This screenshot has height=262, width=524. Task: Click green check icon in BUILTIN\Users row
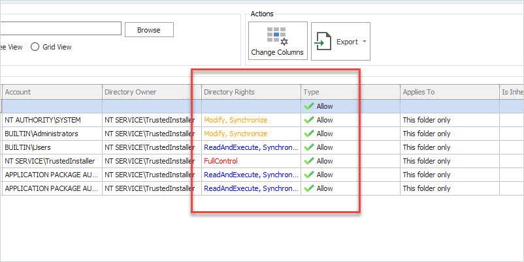click(309, 147)
